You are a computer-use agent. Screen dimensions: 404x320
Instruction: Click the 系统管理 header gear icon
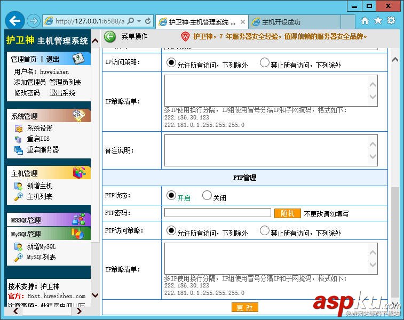78,115
